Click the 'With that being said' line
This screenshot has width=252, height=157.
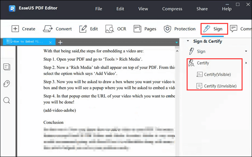(93, 51)
